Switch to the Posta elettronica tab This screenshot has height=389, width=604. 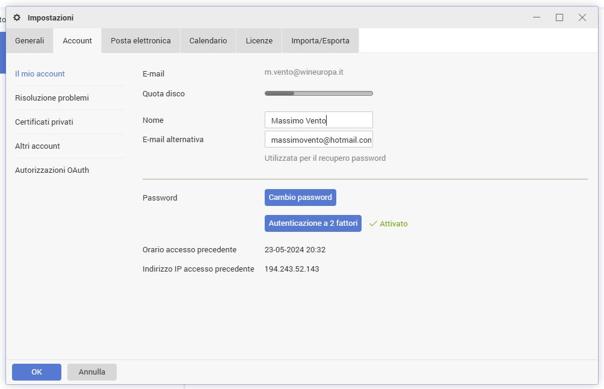(x=141, y=41)
